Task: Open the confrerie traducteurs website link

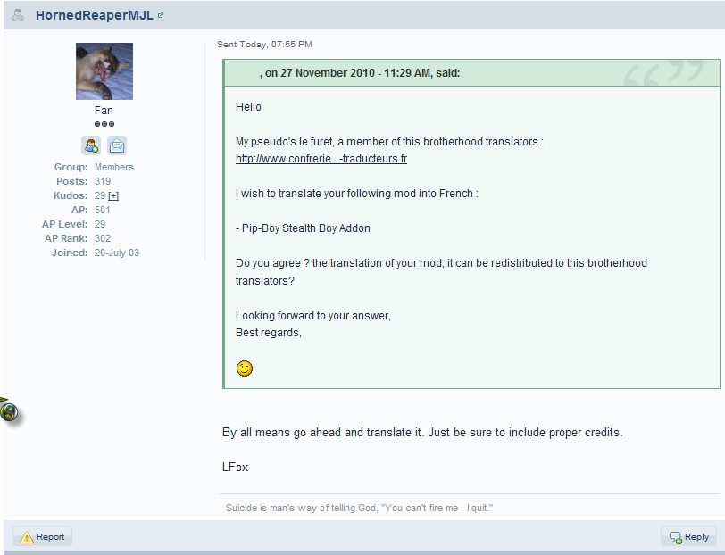Action: tap(321, 159)
